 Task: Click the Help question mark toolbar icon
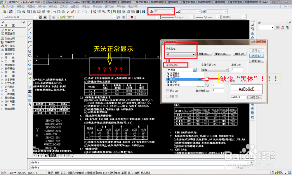click(x=144, y=12)
